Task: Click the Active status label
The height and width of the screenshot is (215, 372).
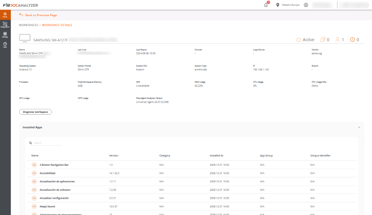Action: 308,39
